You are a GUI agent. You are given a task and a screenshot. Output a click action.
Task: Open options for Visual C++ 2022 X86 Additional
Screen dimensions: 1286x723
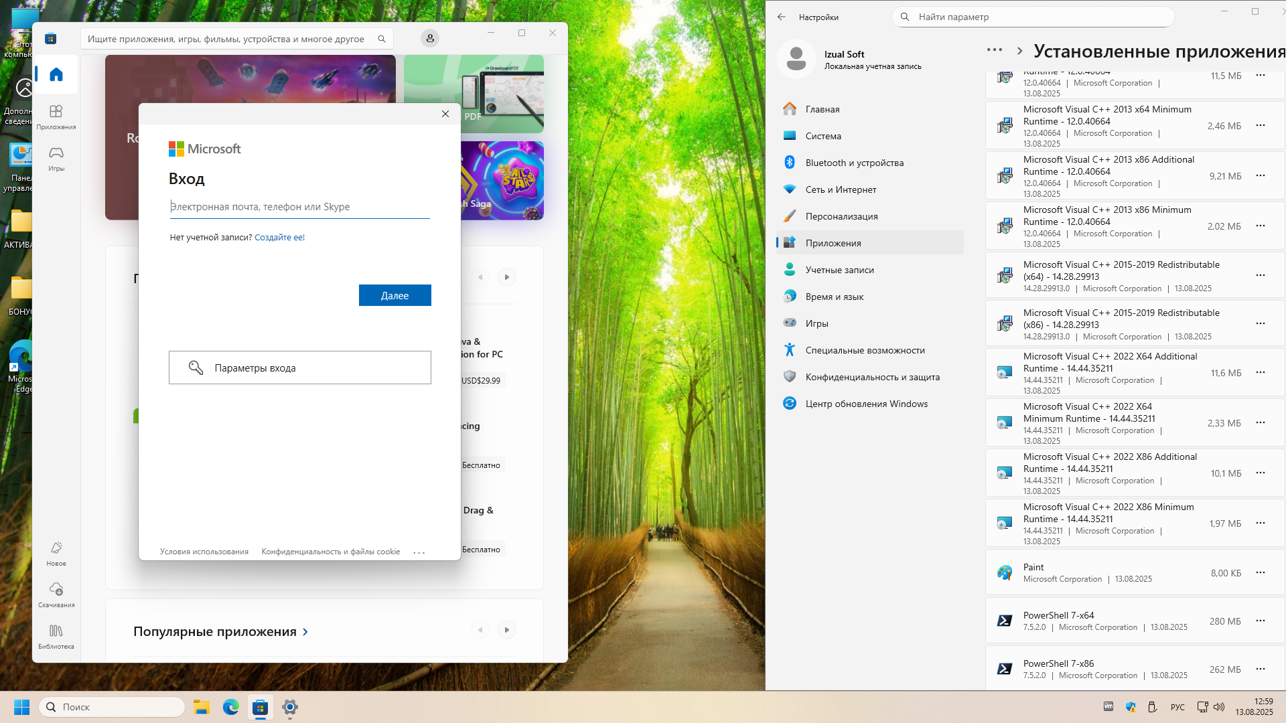[x=1261, y=473]
